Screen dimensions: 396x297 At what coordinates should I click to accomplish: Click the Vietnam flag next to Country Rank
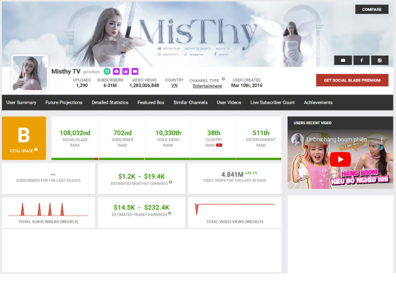pyautogui.click(x=219, y=145)
